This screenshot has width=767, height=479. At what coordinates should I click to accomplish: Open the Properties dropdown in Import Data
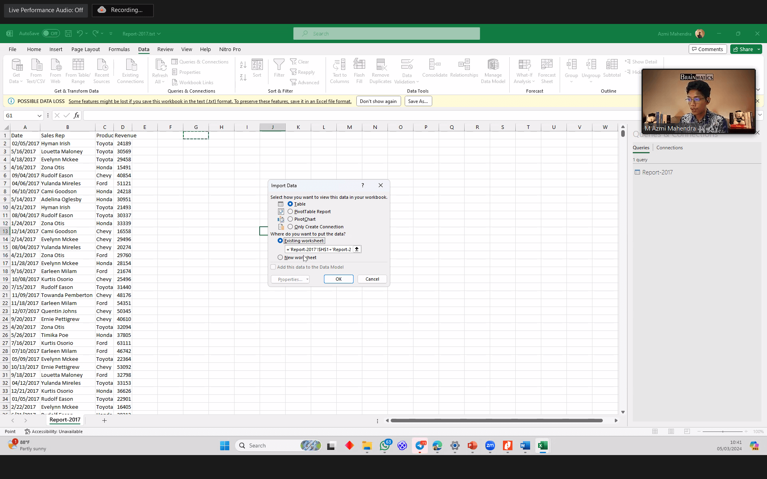[x=290, y=279]
